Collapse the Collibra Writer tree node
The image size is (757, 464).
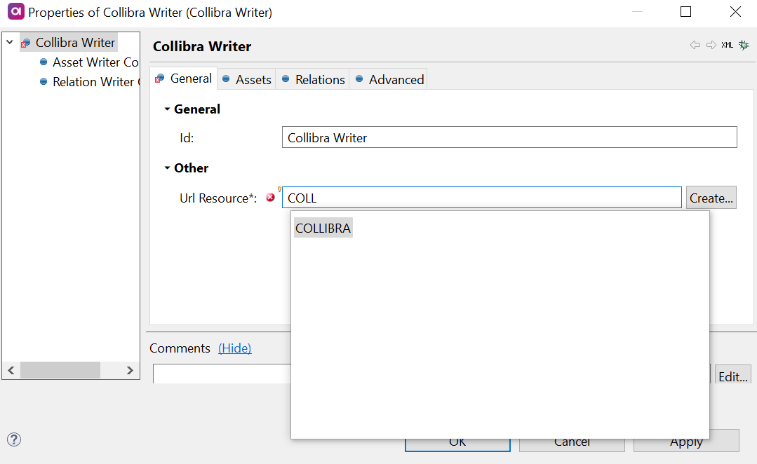[x=10, y=43]
